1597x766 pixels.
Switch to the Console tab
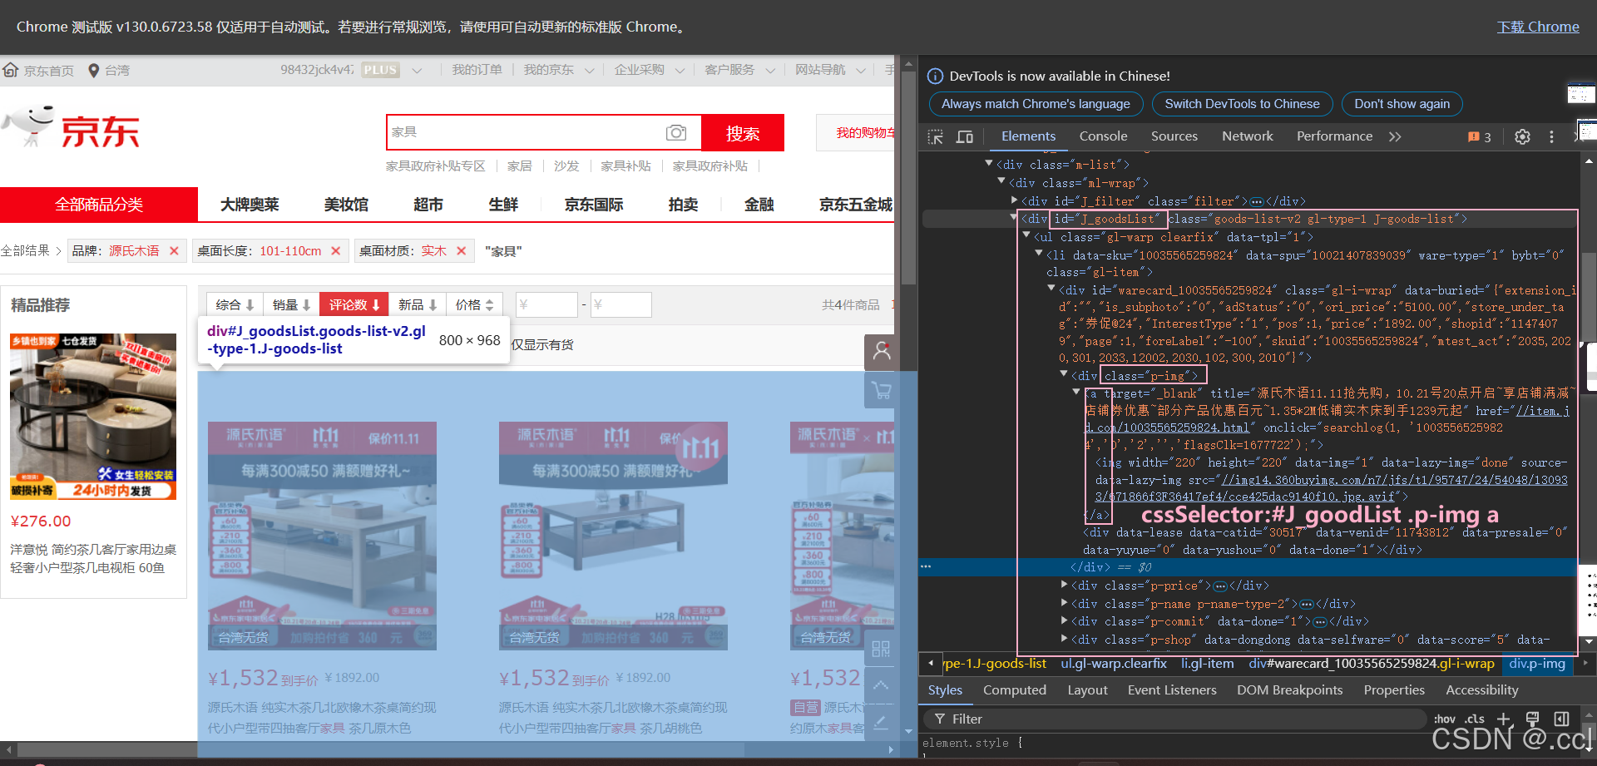(x=1103, y=136)
